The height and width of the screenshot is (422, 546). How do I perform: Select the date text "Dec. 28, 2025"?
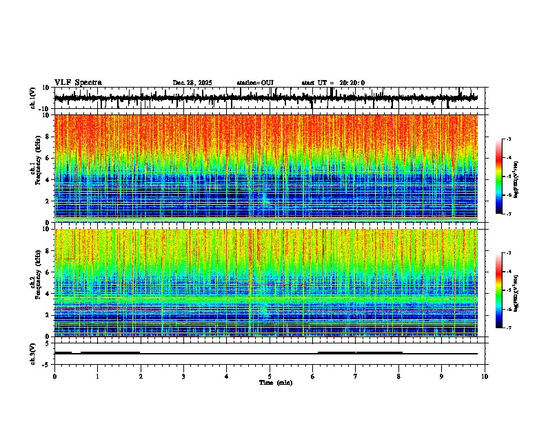tap(192, 83)
